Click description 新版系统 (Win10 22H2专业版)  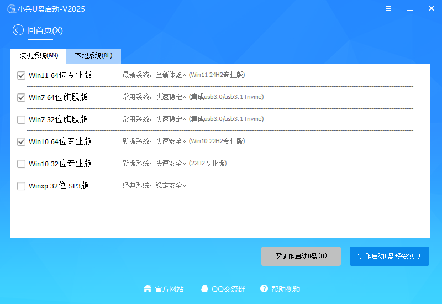[x=183, y=141]
